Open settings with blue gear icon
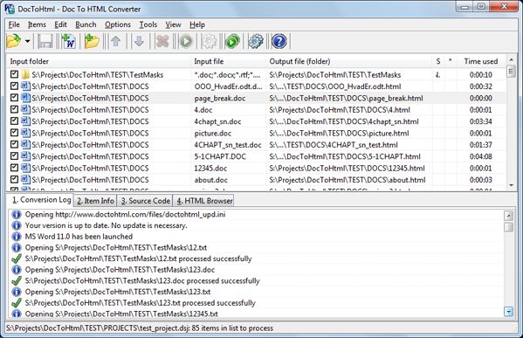The width and height of the screenshot is (523, 338). [x=256, y=41]
